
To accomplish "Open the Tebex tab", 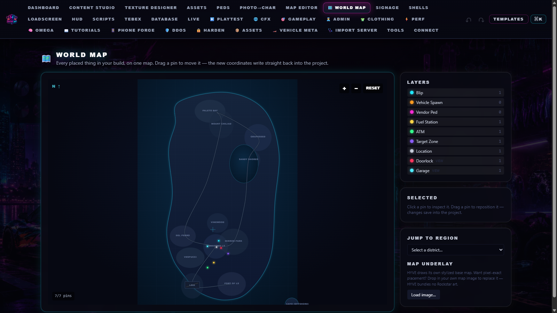I will coord(133,19).
